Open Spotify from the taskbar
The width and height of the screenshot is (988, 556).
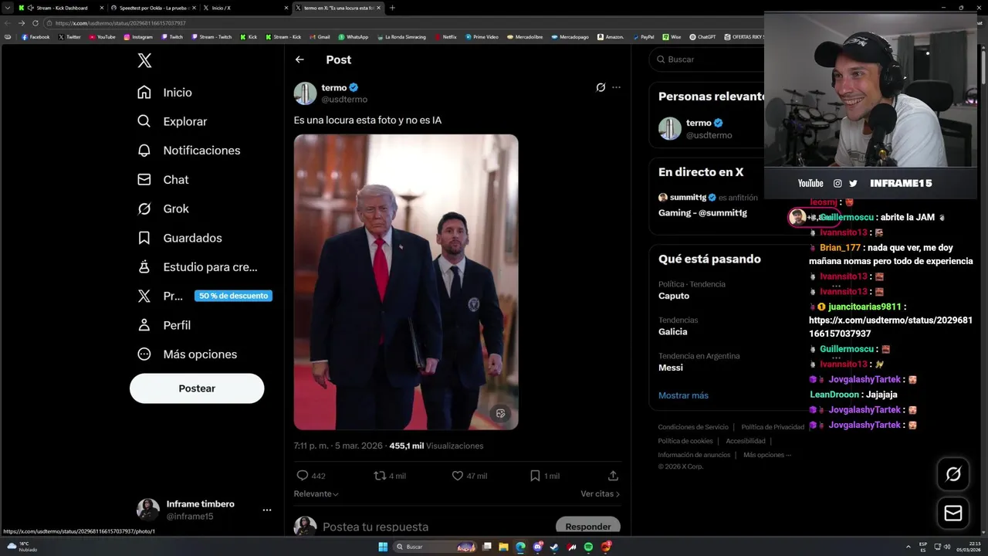point(588,547)
